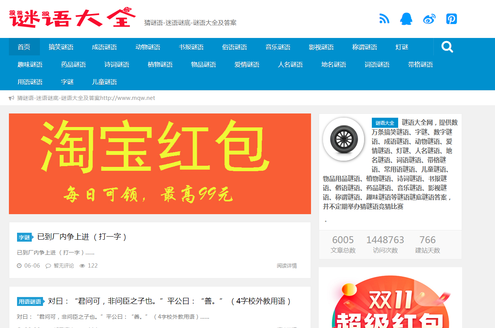Open the 地名谜语 category
The width and height of the screenshot is (495, 328).
[333, 64]
